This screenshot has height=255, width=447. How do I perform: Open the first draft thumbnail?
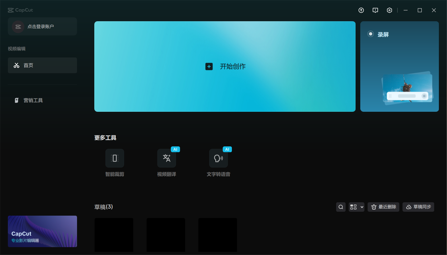click(x=114, y=235)
